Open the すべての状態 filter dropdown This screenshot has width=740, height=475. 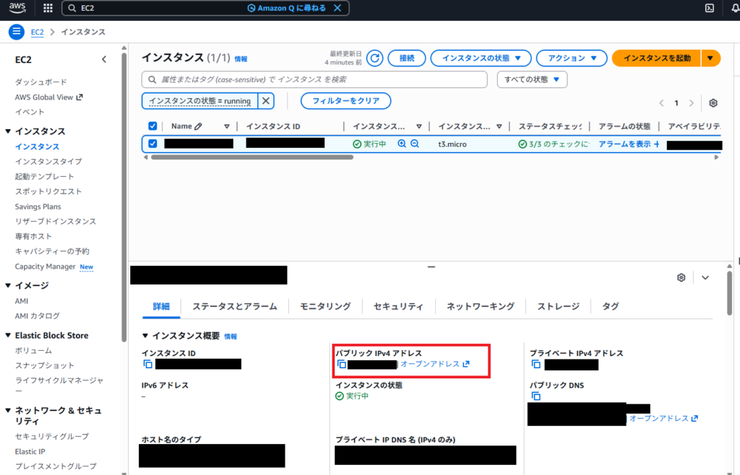(x=532, y=79)
